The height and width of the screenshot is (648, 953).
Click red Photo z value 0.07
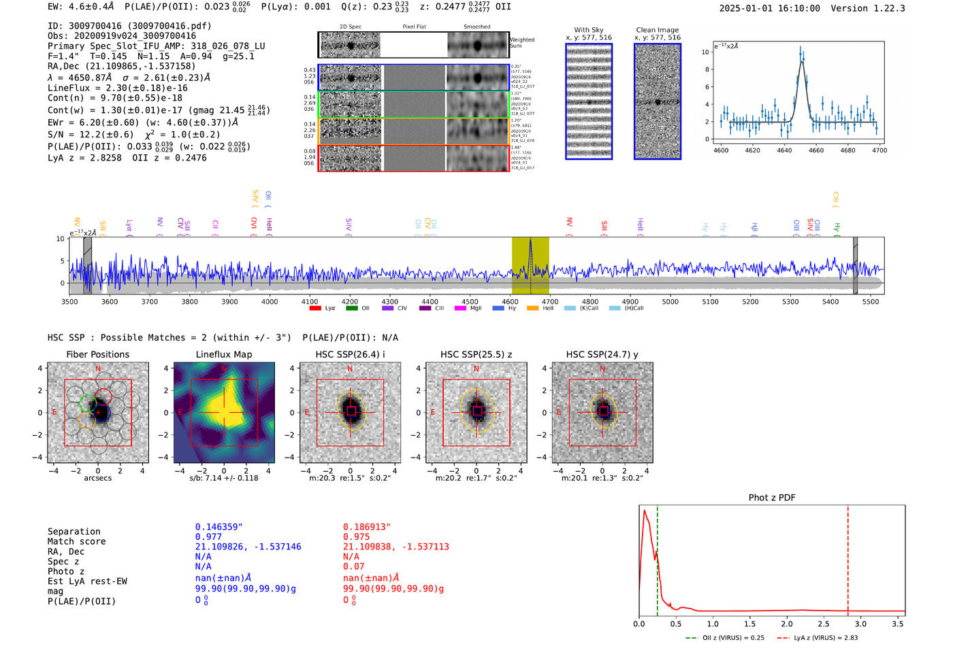click(x=353, y=566)
